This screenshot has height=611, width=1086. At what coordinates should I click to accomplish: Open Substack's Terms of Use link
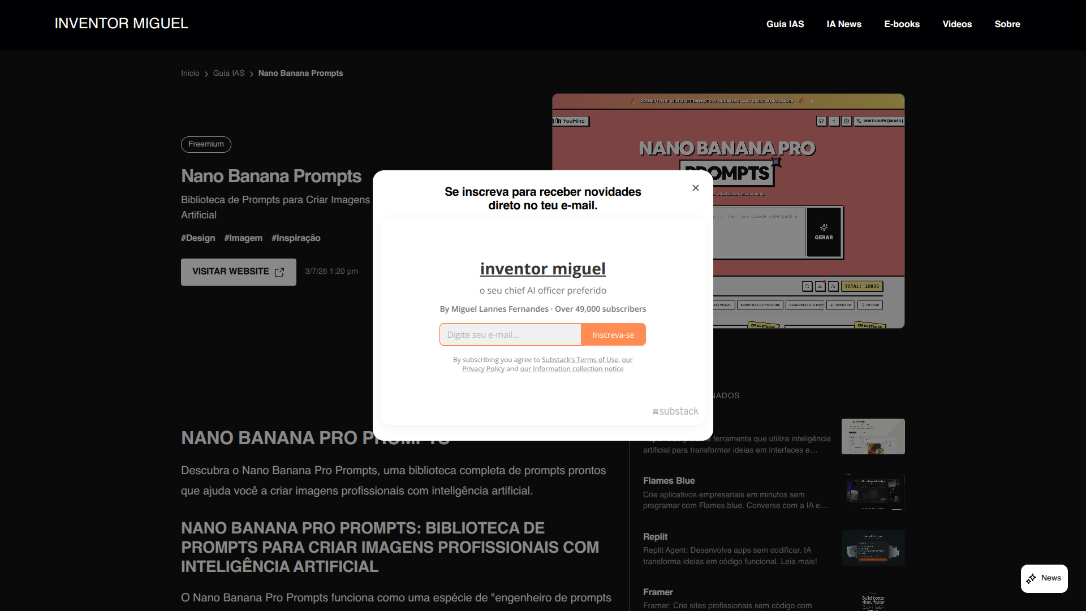click(x=580, y=360)
